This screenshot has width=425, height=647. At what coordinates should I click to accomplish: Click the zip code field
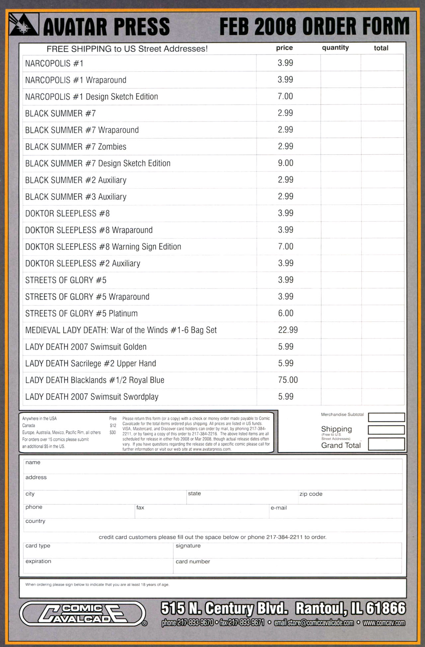tap(350, 497)
